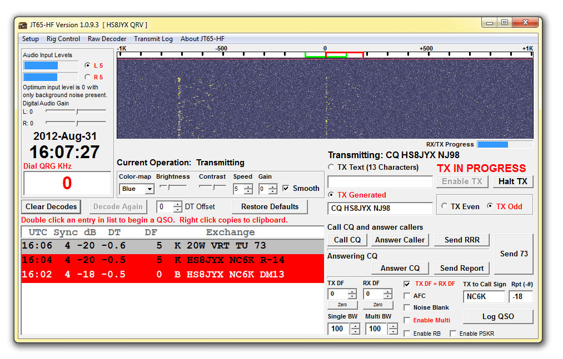Select the R audio channel radio button
The width and height of the screenshot is (563, 359).
coord(87,77)
